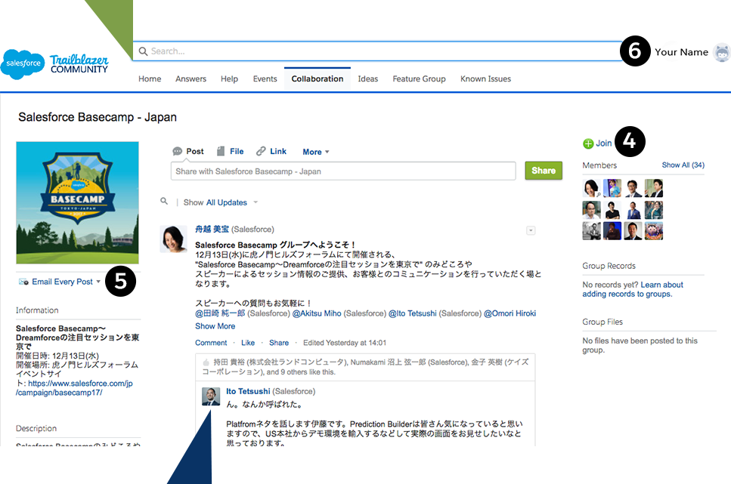Image resolution: width=731 pixels, height=484 pixels.
Task: Click Edited Yesterday at 14:01 timestamp
Action: point(345,343)
